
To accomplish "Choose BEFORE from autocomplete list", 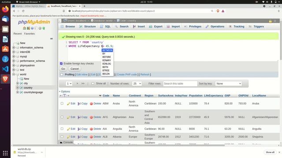I will tap(108, 57).
